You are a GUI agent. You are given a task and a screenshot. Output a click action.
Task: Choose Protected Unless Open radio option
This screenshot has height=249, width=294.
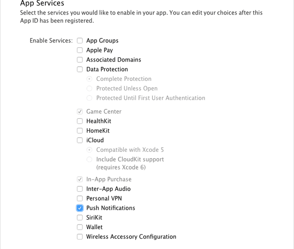(x=89, y=89)
